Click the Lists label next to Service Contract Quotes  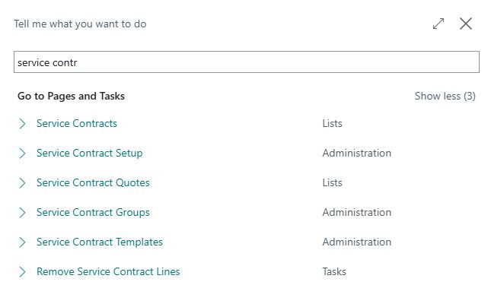point(332,183)
